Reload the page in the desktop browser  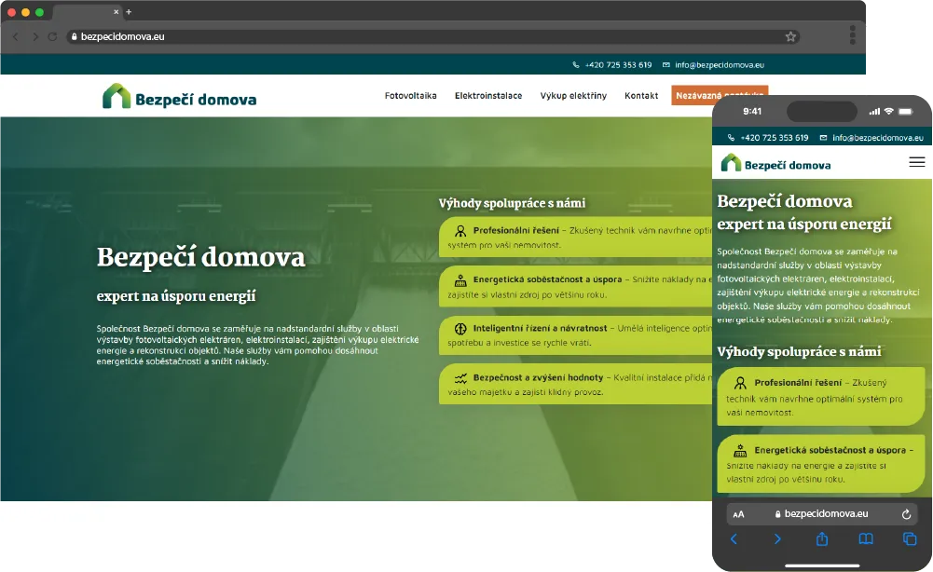pyautogui.click(x=53, y=36)
